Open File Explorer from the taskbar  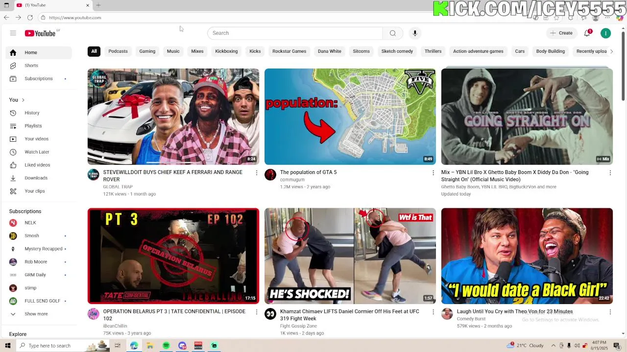[x=150, y=346]
